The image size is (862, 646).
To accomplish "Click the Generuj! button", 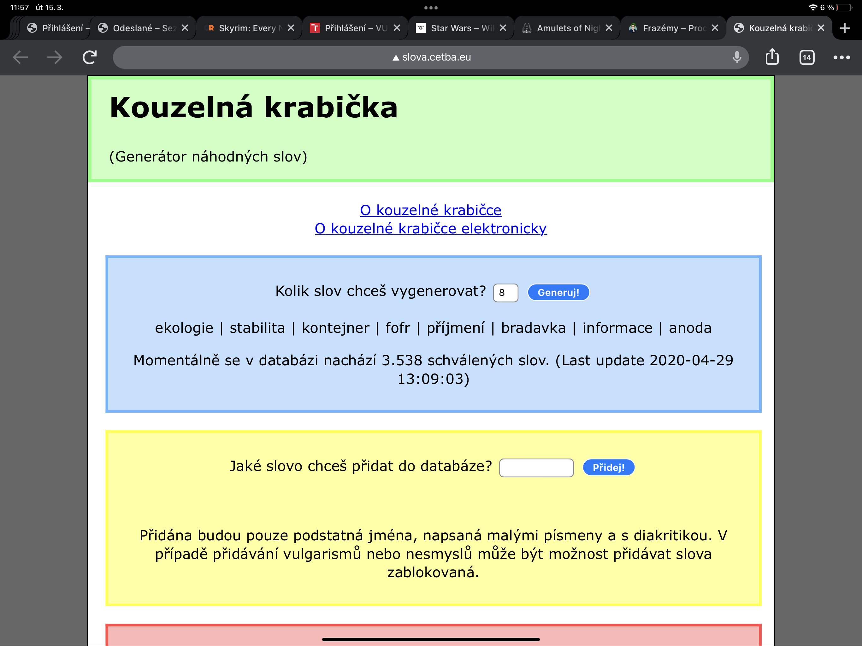I will tap(558, 292).
